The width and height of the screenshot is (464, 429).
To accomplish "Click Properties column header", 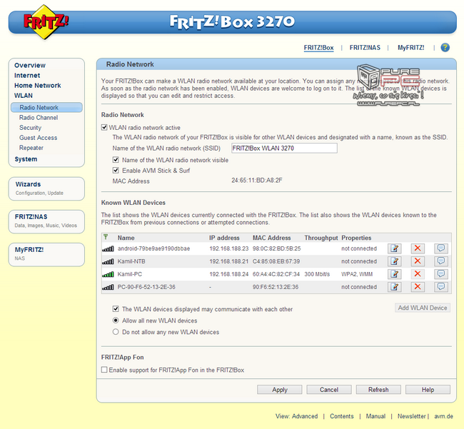I will point(356,238).
